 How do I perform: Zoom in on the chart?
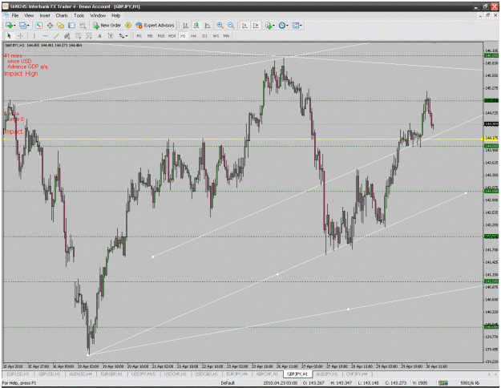[220, 25]
